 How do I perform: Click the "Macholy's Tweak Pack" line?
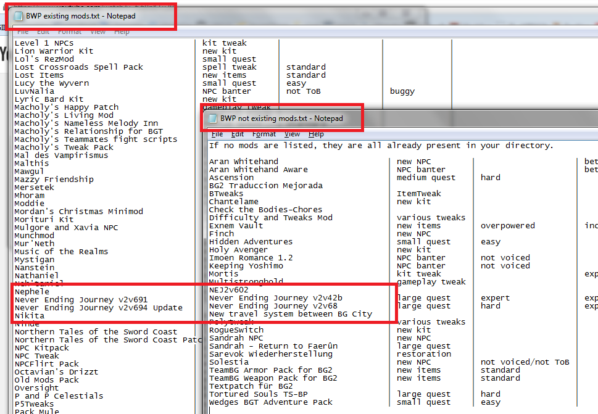click(x=64, y=147)
